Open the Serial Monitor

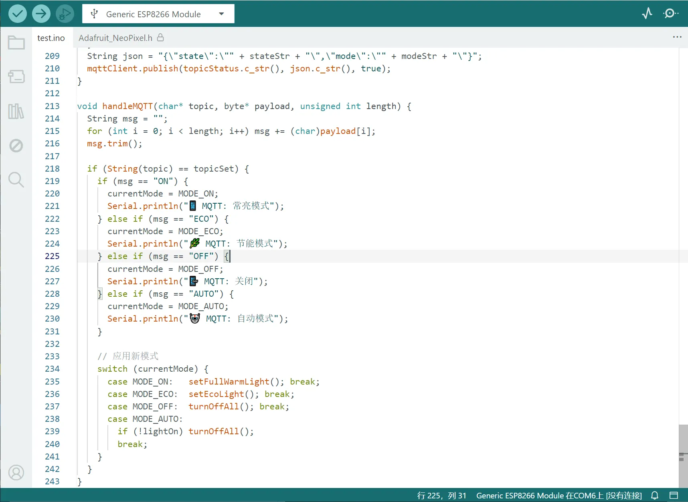coord(670,14)
